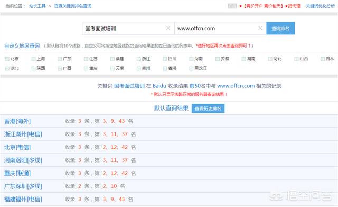Open the 站长工具 breadcrumb link
This screenshot has width=338, height=207.
37,6
